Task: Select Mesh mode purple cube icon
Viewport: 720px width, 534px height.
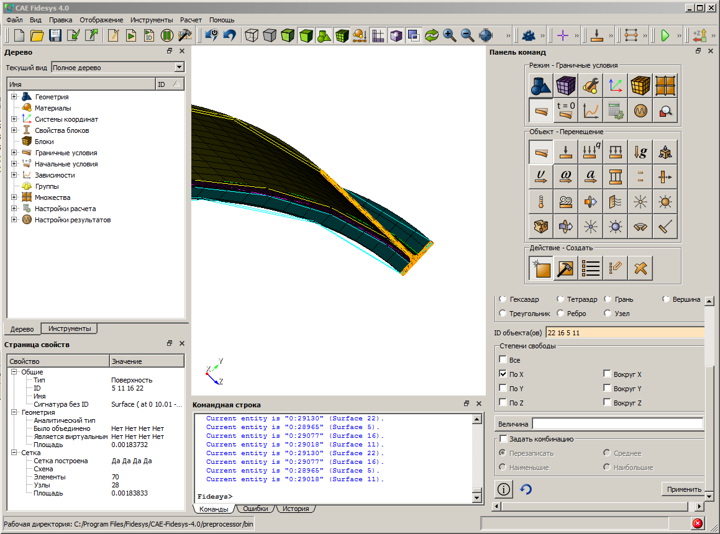Action: [566, 86]
